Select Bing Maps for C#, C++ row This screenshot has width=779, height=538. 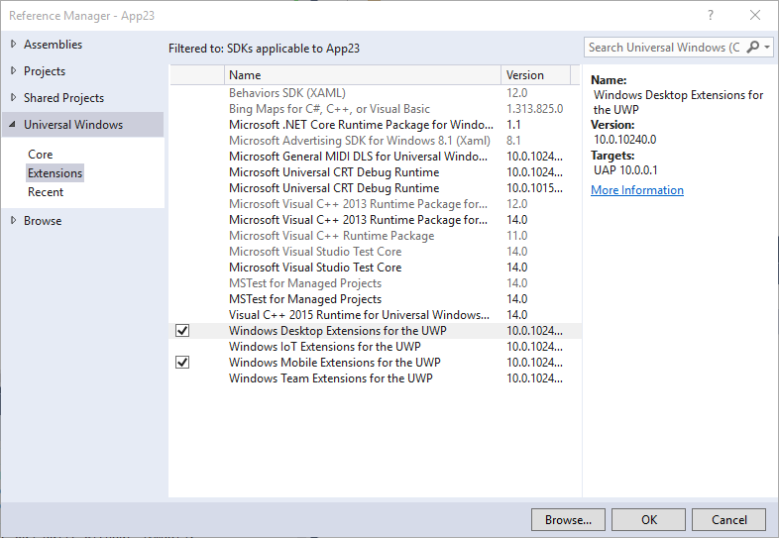point(375,109)
